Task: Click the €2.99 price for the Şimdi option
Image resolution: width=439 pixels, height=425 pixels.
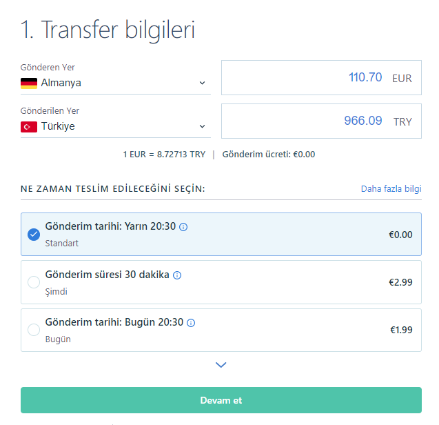Action: [400, 282]
